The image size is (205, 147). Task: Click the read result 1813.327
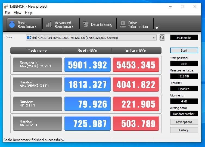88,84
